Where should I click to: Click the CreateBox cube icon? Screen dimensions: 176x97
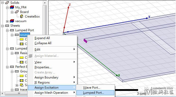click(22, 17)
